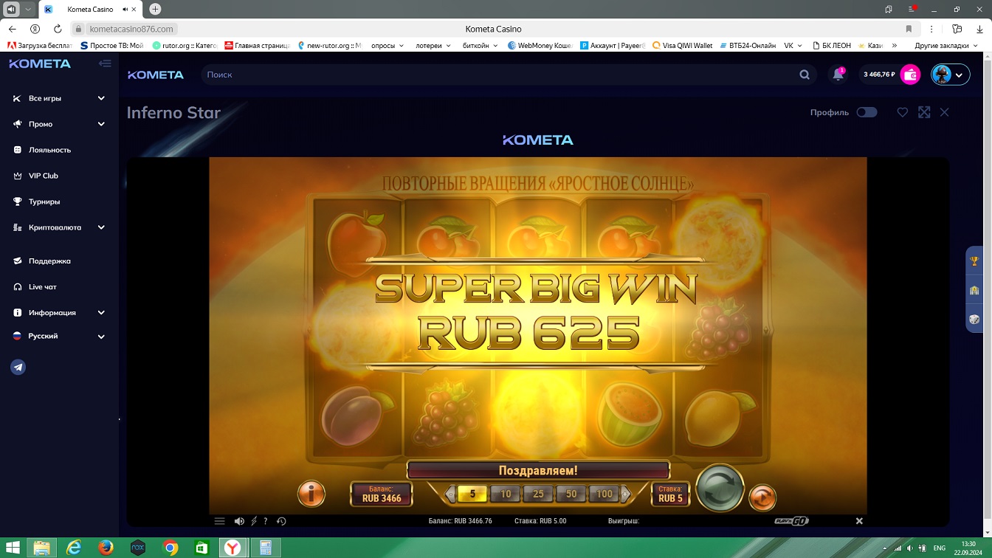The height and width of the screenshot is (558, 992).
Task: Mute the game sound speaker icon
Action: pos(239,521)
